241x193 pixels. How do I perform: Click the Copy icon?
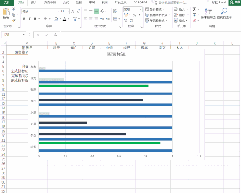[14, 15]
